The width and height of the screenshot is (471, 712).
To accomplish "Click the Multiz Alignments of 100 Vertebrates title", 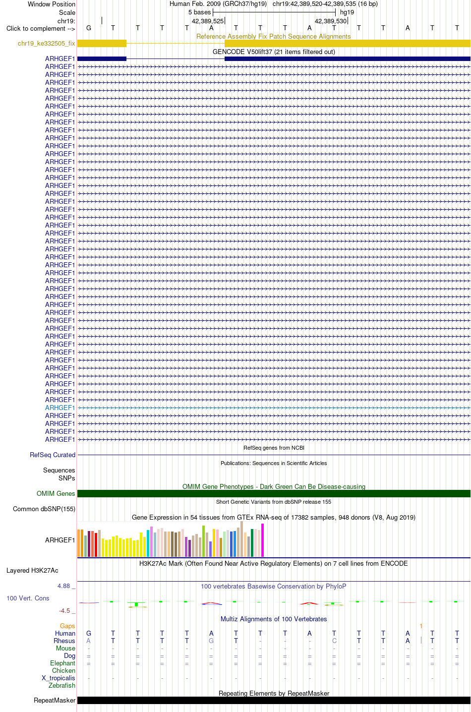I will tap(274, 619).
